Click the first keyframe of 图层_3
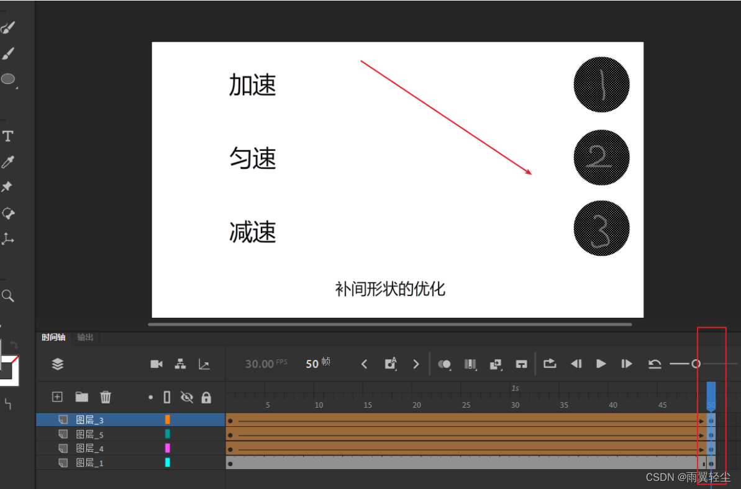 230,421
